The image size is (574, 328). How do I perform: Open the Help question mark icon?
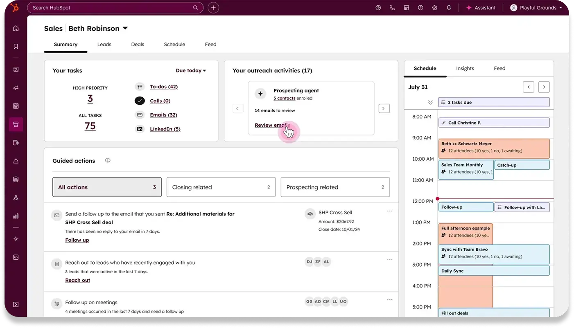point(420,8)
